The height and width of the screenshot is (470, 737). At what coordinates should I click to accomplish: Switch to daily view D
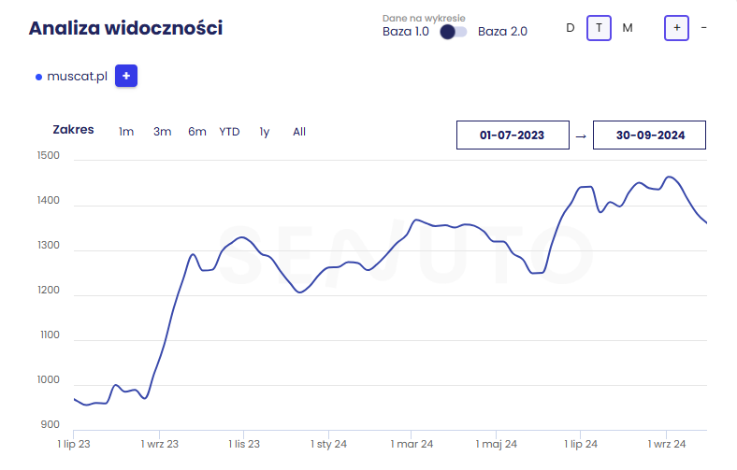(571, 28)
